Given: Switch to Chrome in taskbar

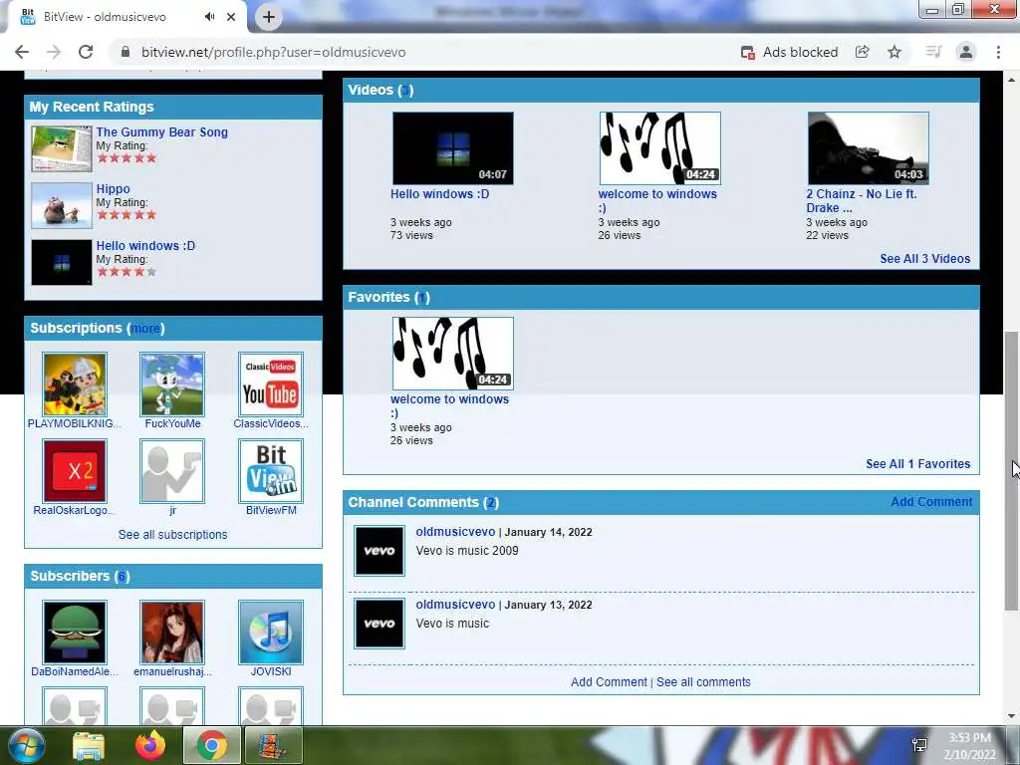Looking at the screenshot, I should point(211,745).
